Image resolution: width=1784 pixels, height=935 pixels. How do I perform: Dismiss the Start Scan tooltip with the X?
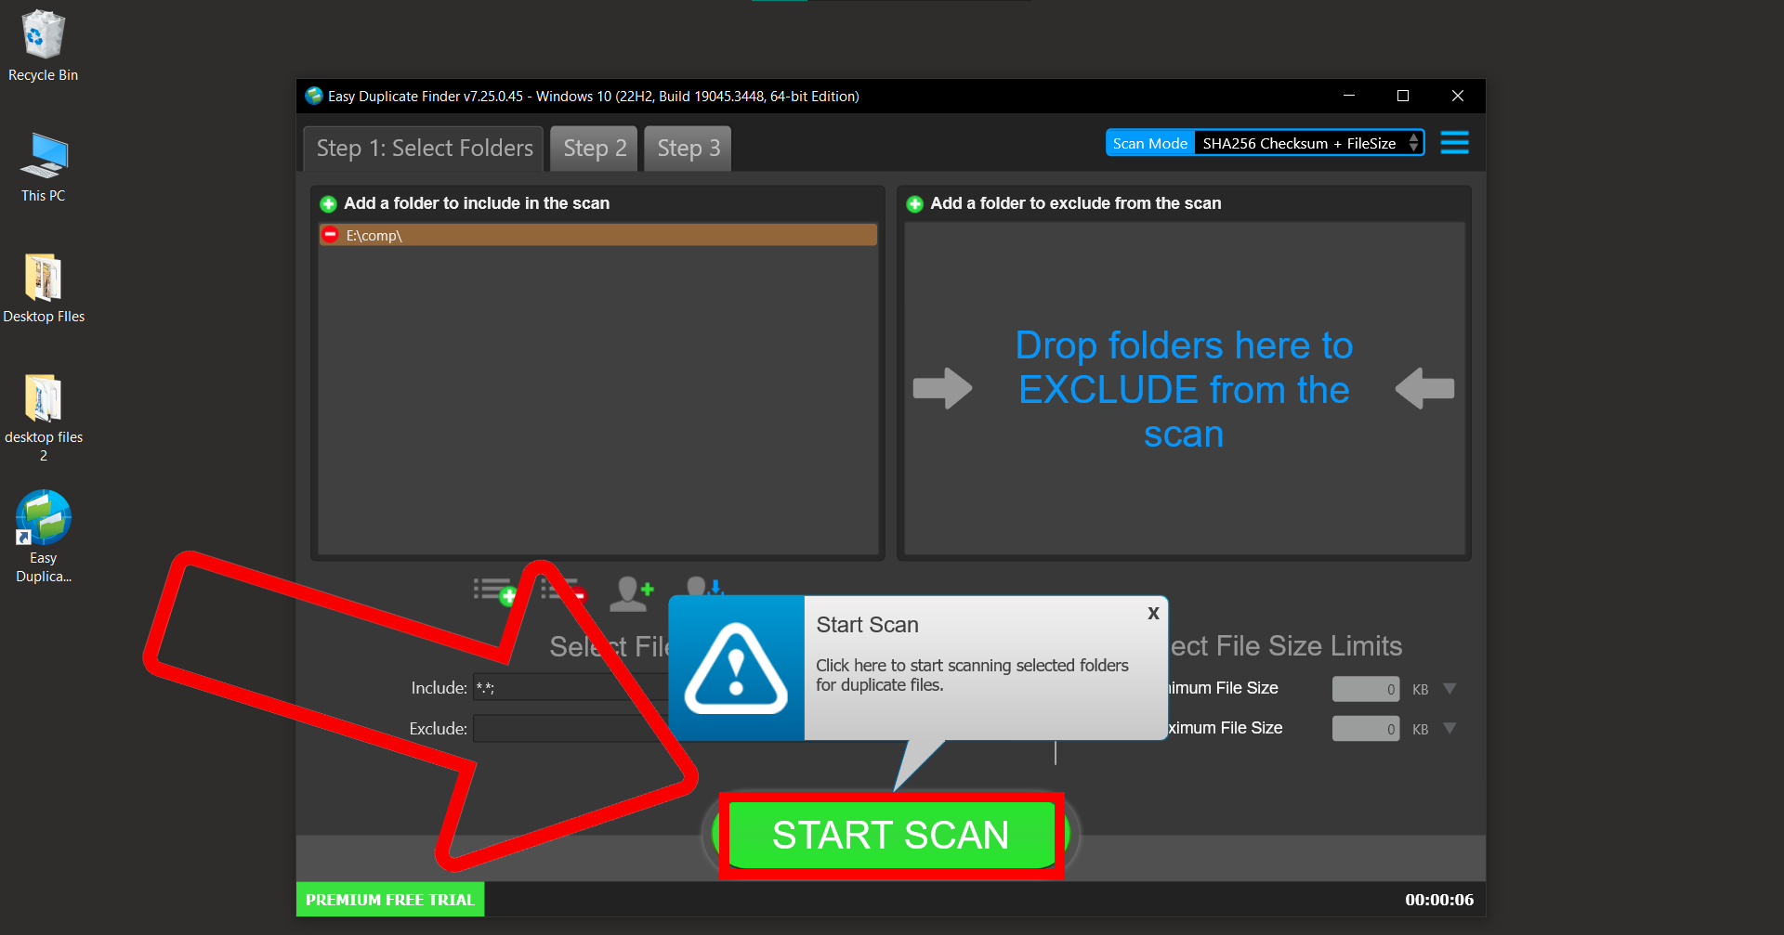point(1152,613)
